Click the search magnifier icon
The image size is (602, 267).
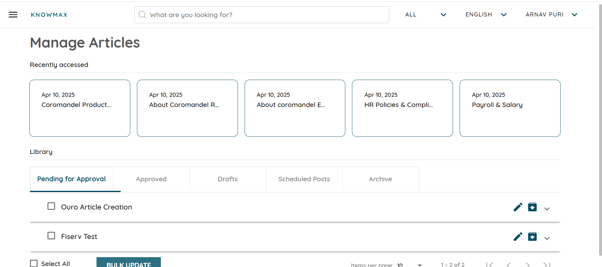coord(142,15)
